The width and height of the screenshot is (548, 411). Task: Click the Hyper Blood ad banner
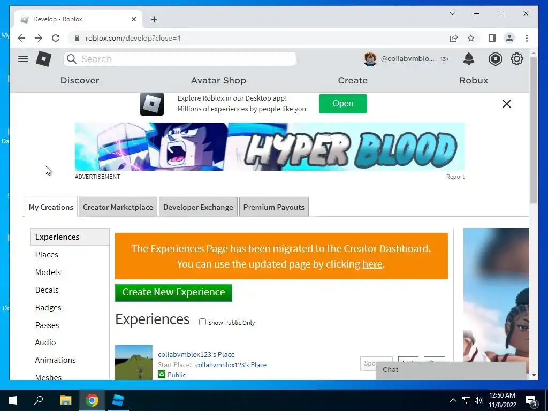pyautogui.click(x=270, y=147)
